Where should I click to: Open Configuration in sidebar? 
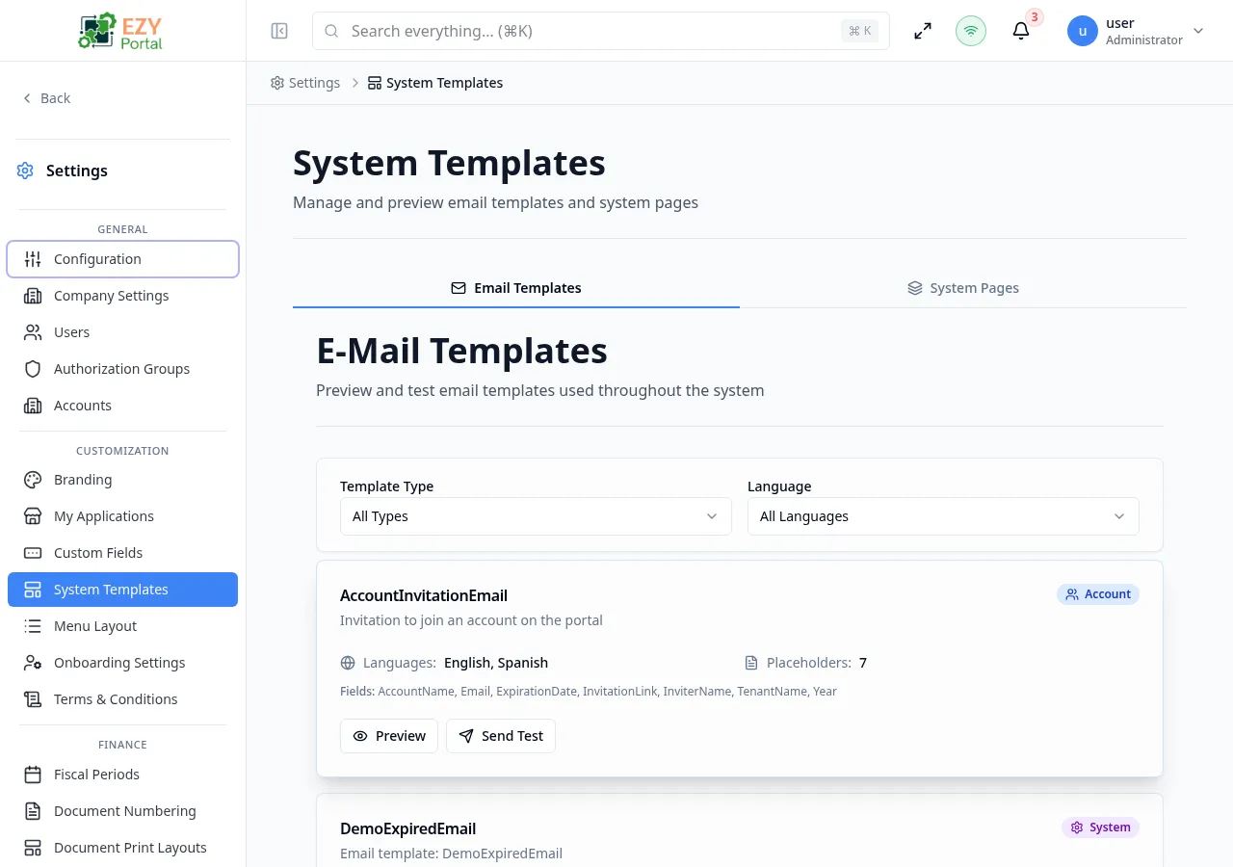pos(123,259)
